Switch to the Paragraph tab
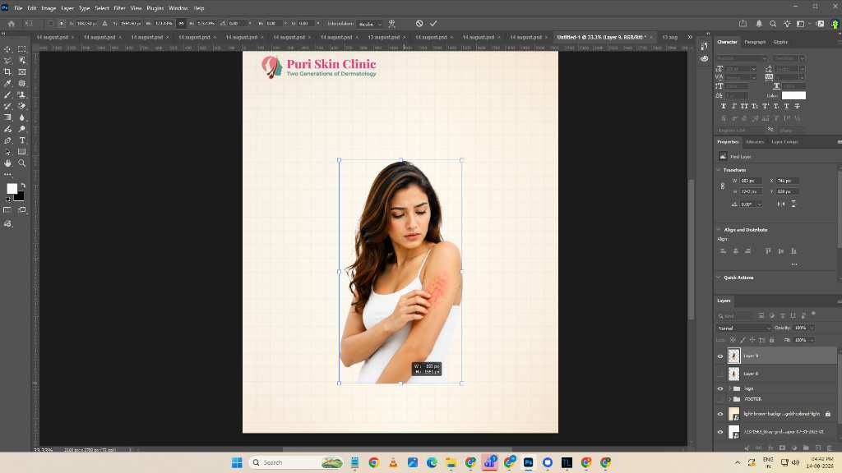Screen dimensions: 842x473 [x=755, y=42]
